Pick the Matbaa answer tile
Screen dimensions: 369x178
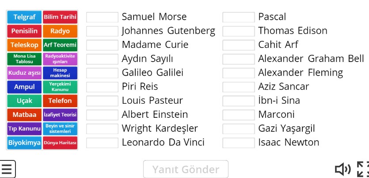coord(24,115)
